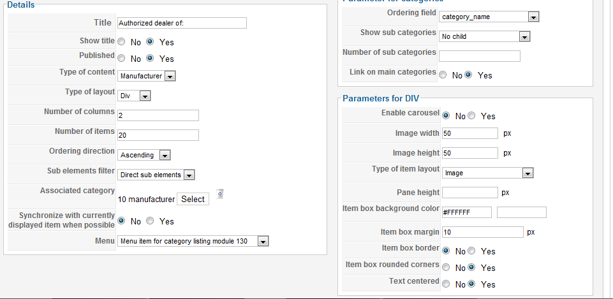The height and width of the screenshot is (299, 613).
Task: Set Show title to No
Action: (122, 41)
